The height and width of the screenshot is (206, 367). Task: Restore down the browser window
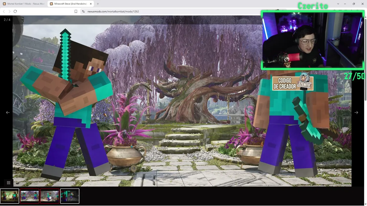click(354, 4)
